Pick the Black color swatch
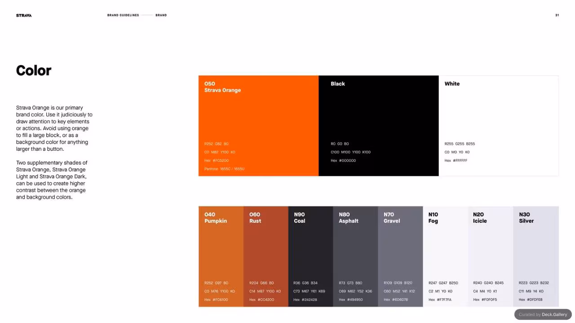The image size is (575, 323). 379,126
